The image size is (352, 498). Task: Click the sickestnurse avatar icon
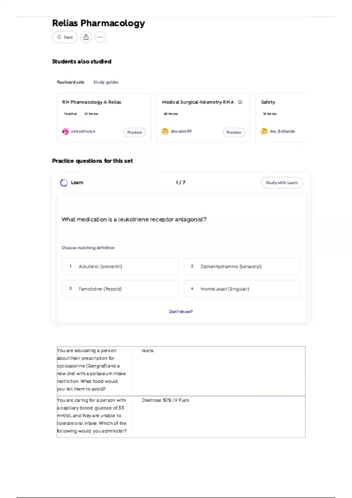[x=65, y=132]
